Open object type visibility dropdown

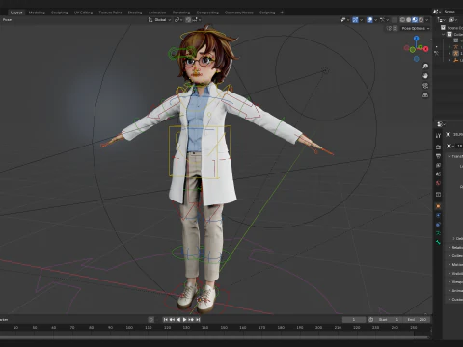coord(345,20)
